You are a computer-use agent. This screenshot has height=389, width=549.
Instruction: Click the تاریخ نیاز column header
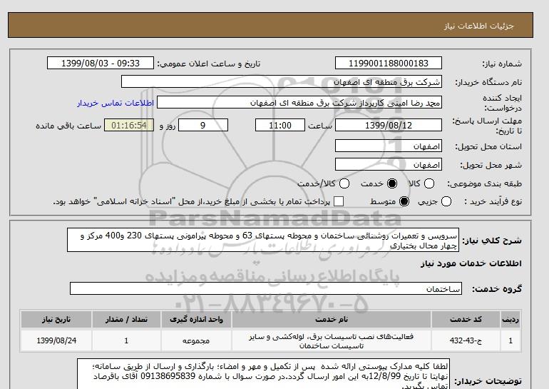pyautogui.click(x=56, y=319)
